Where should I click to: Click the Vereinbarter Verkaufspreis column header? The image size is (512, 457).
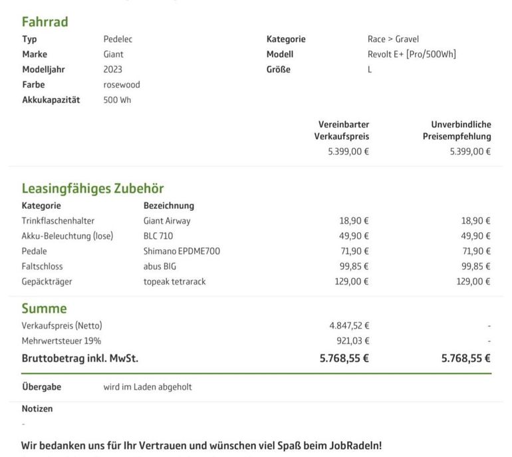(x=342, y=130)
